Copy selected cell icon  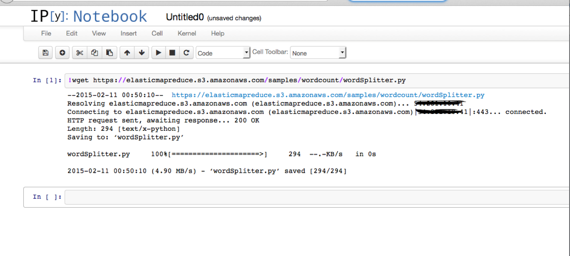94,53
